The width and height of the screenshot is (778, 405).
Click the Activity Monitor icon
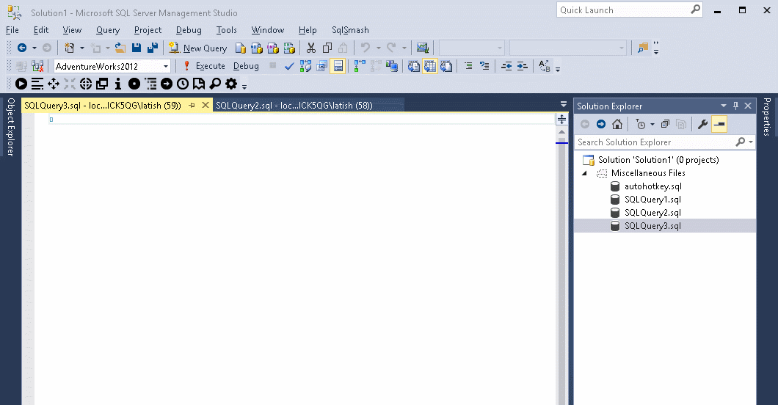pos(422,48)
